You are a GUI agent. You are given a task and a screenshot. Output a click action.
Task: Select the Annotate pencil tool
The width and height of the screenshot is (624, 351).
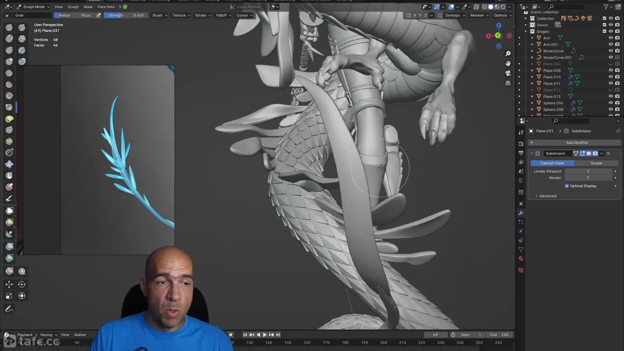point(9,309)
